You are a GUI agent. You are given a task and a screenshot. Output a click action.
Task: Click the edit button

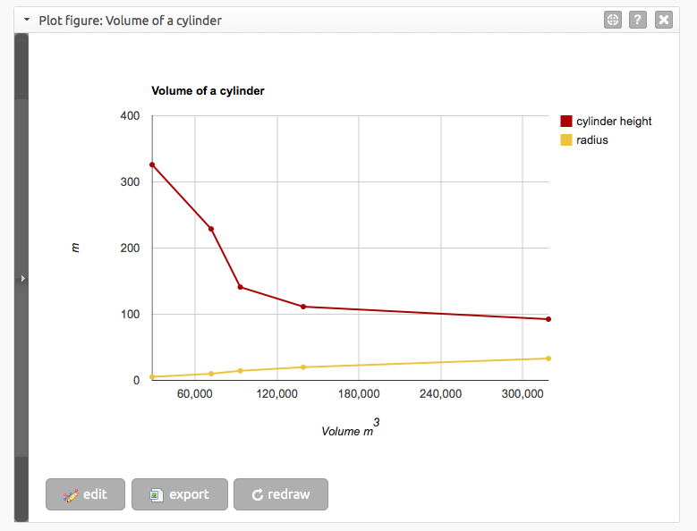(x=85, y=494)
